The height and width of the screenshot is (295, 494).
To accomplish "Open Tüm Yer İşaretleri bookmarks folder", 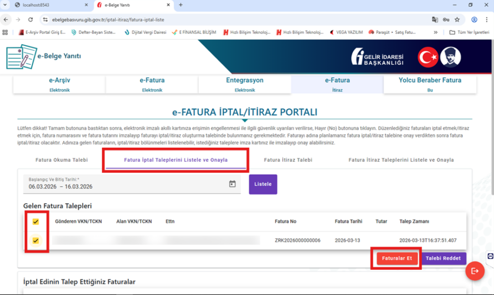I will tap(469, 32).
